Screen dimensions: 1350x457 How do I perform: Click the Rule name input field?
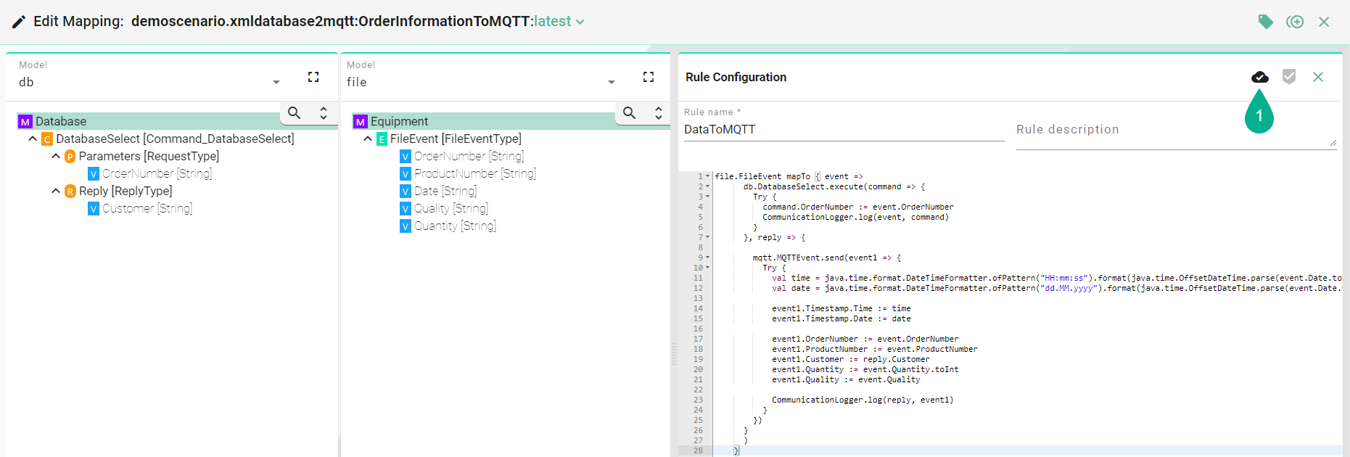pos(843,130)
